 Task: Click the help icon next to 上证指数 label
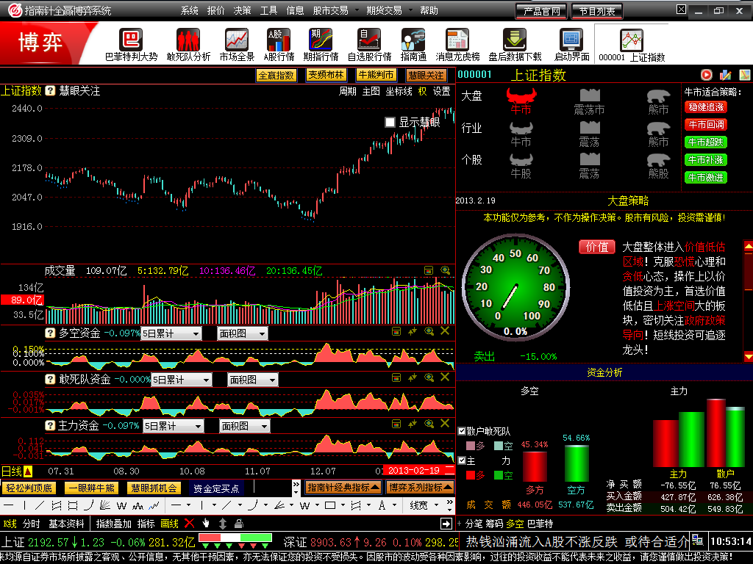50,90
